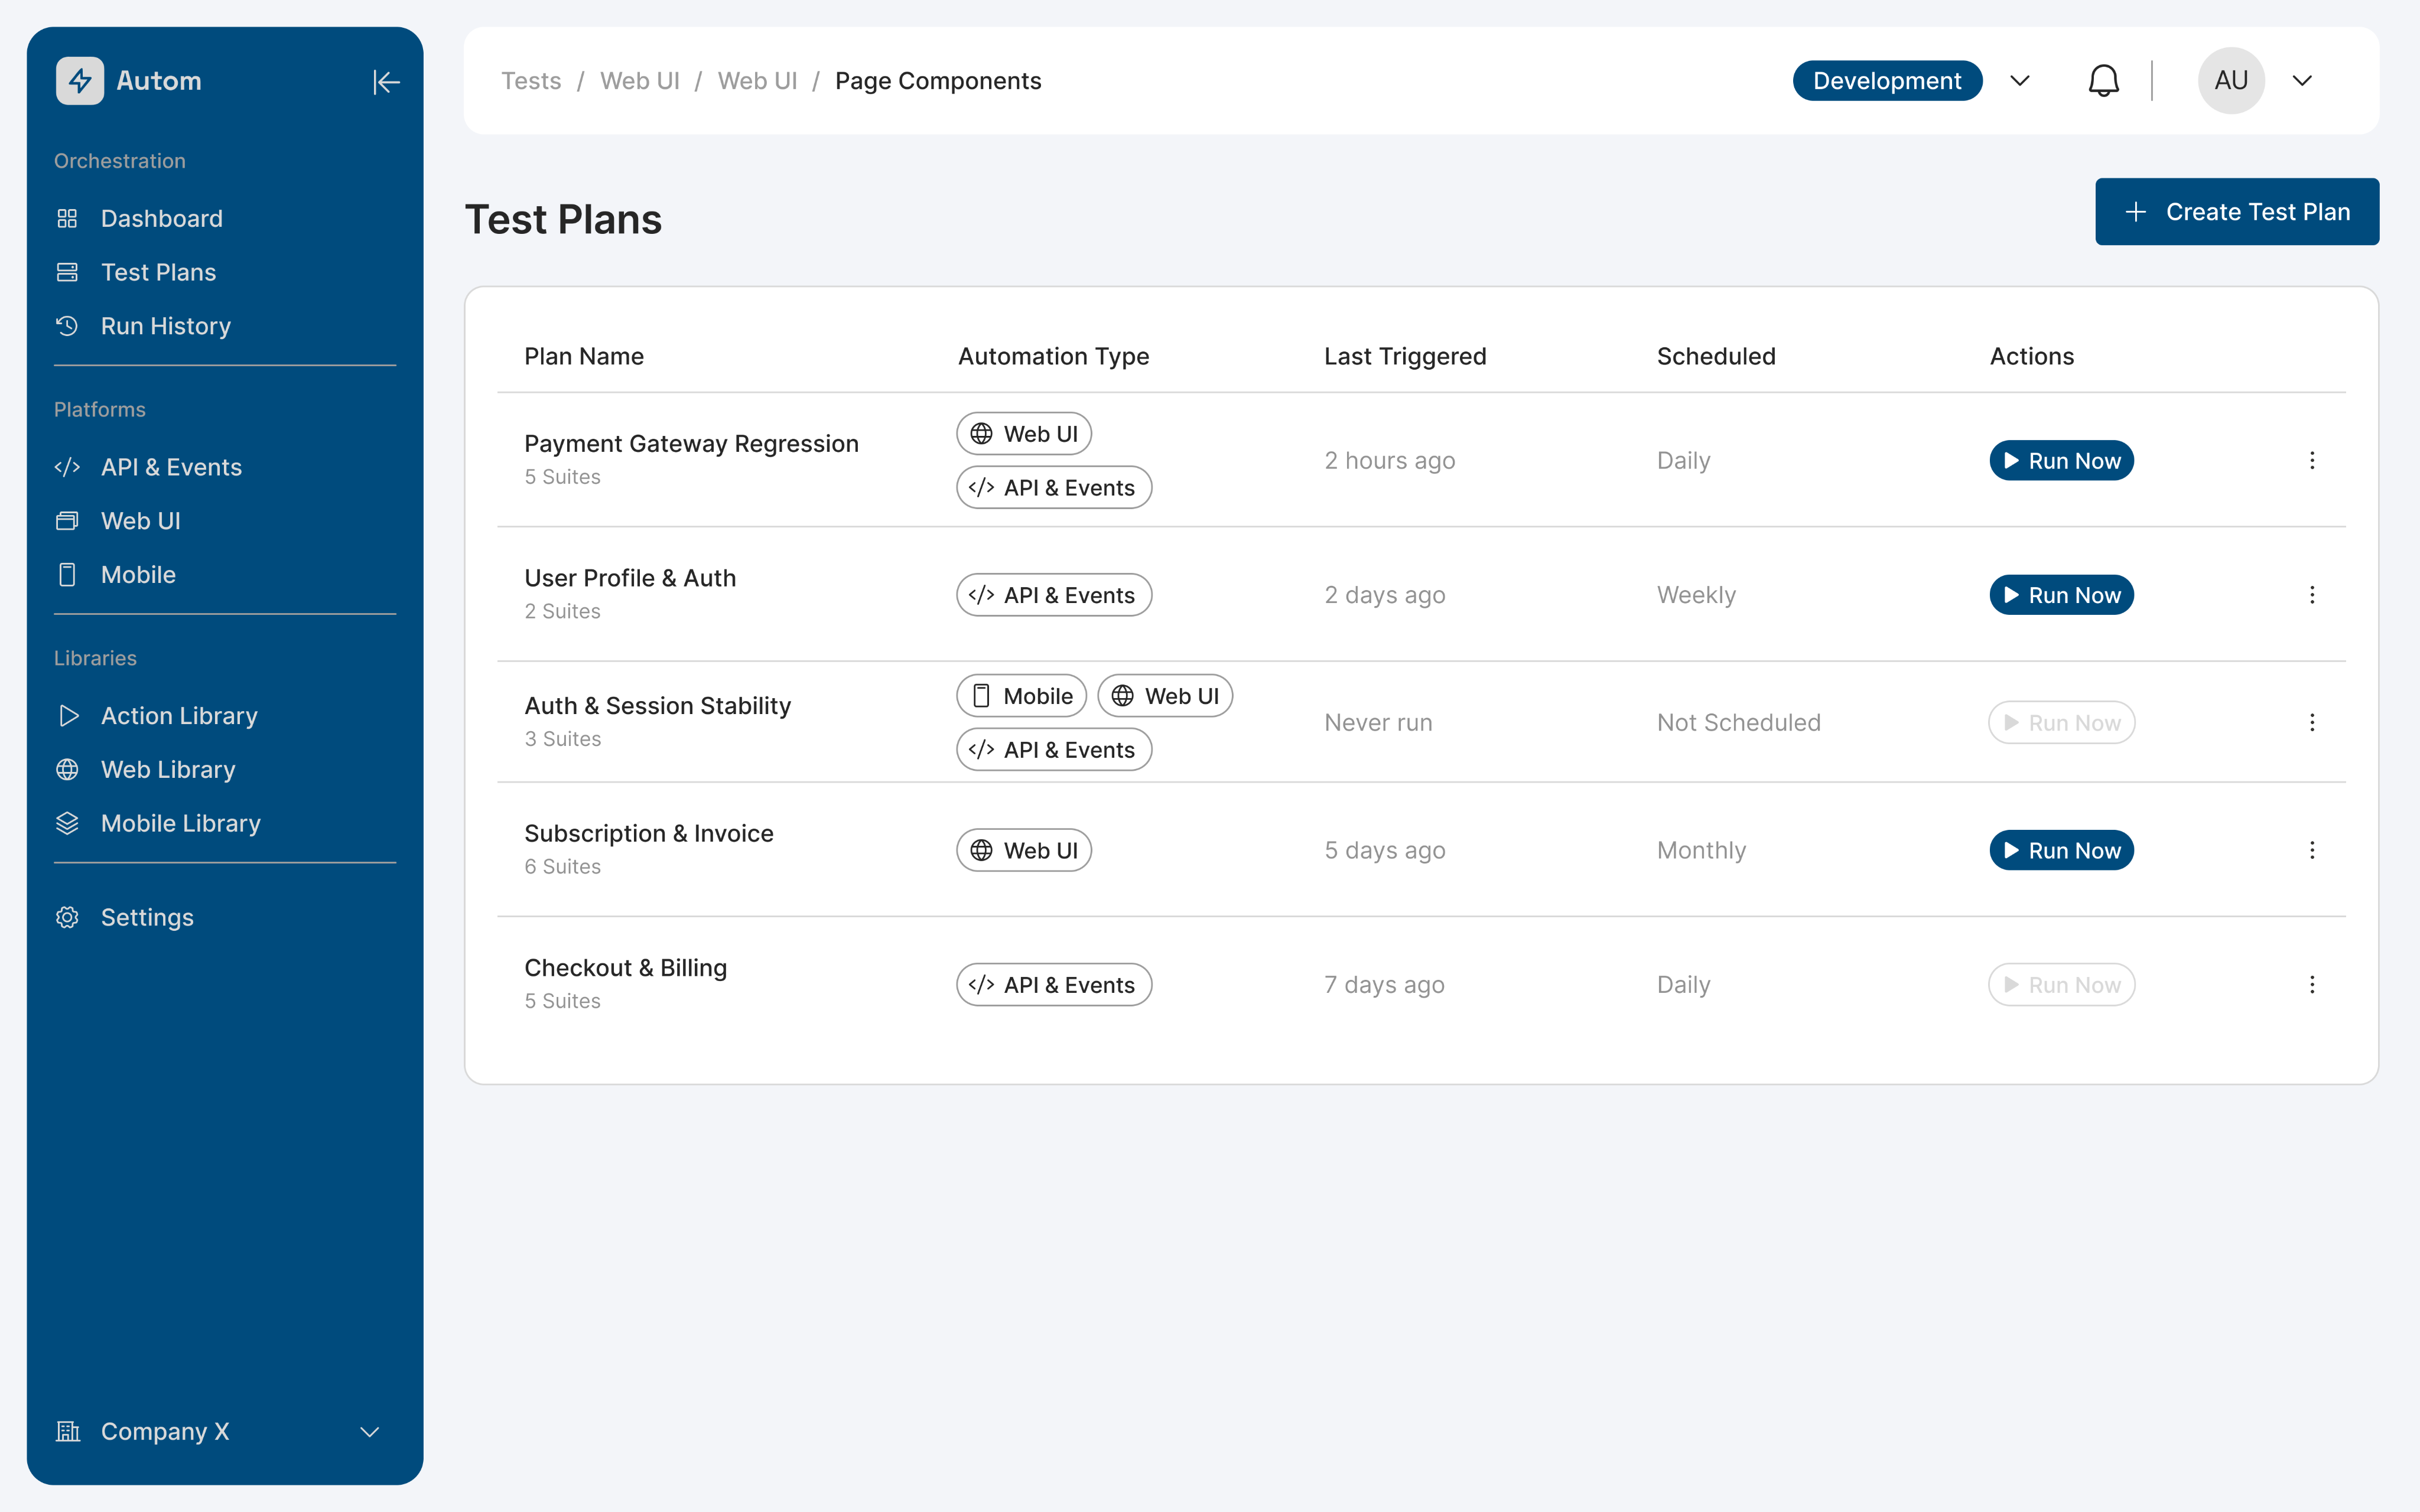Run Now for Payment Gateway Regression
Image resolution: width=2420 pixels, height=1512 pixels.
click(x=2061, y=461)
